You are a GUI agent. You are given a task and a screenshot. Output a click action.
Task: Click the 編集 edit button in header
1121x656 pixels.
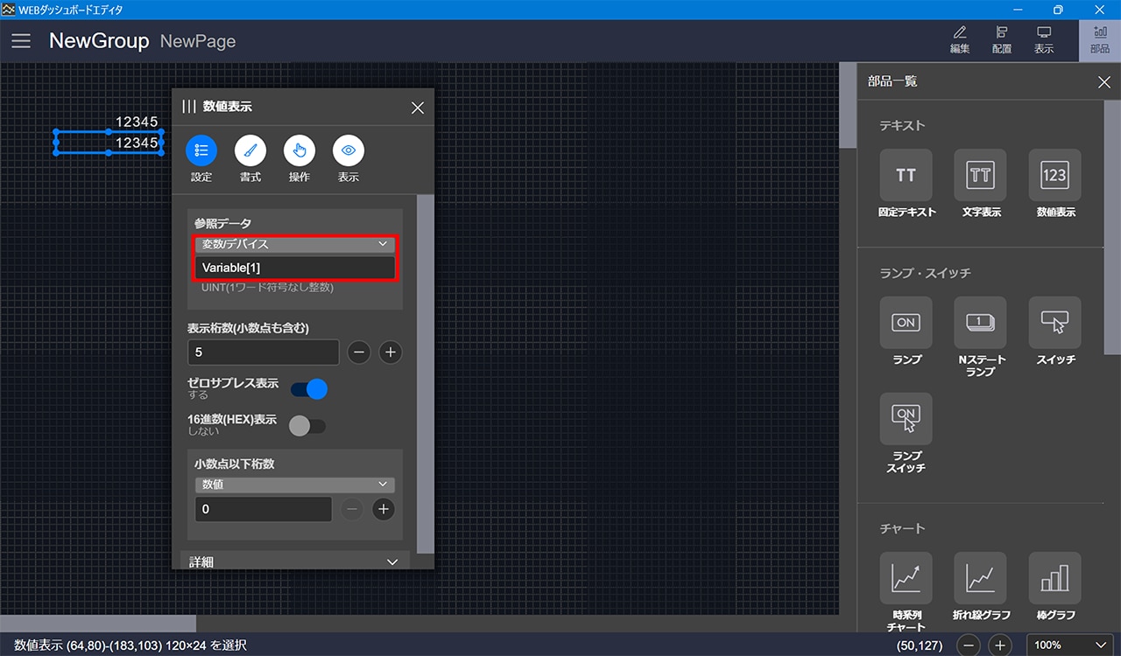pyautogui.click(x=960, y=39)
